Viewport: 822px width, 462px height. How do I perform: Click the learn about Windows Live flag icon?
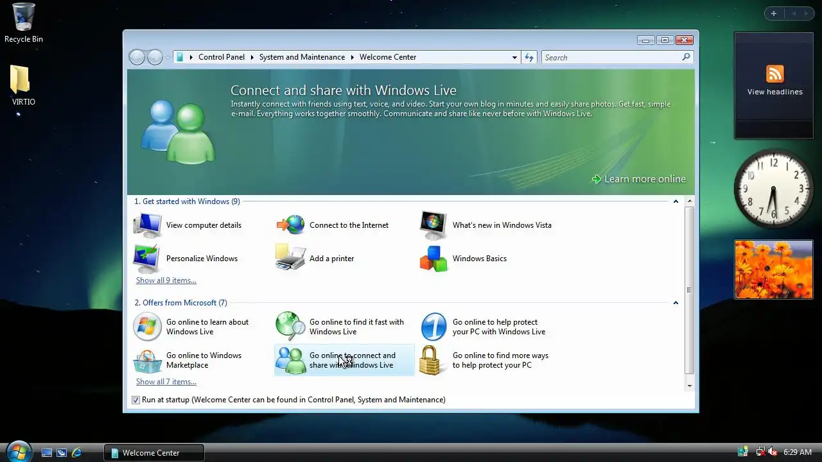point(147,327)
